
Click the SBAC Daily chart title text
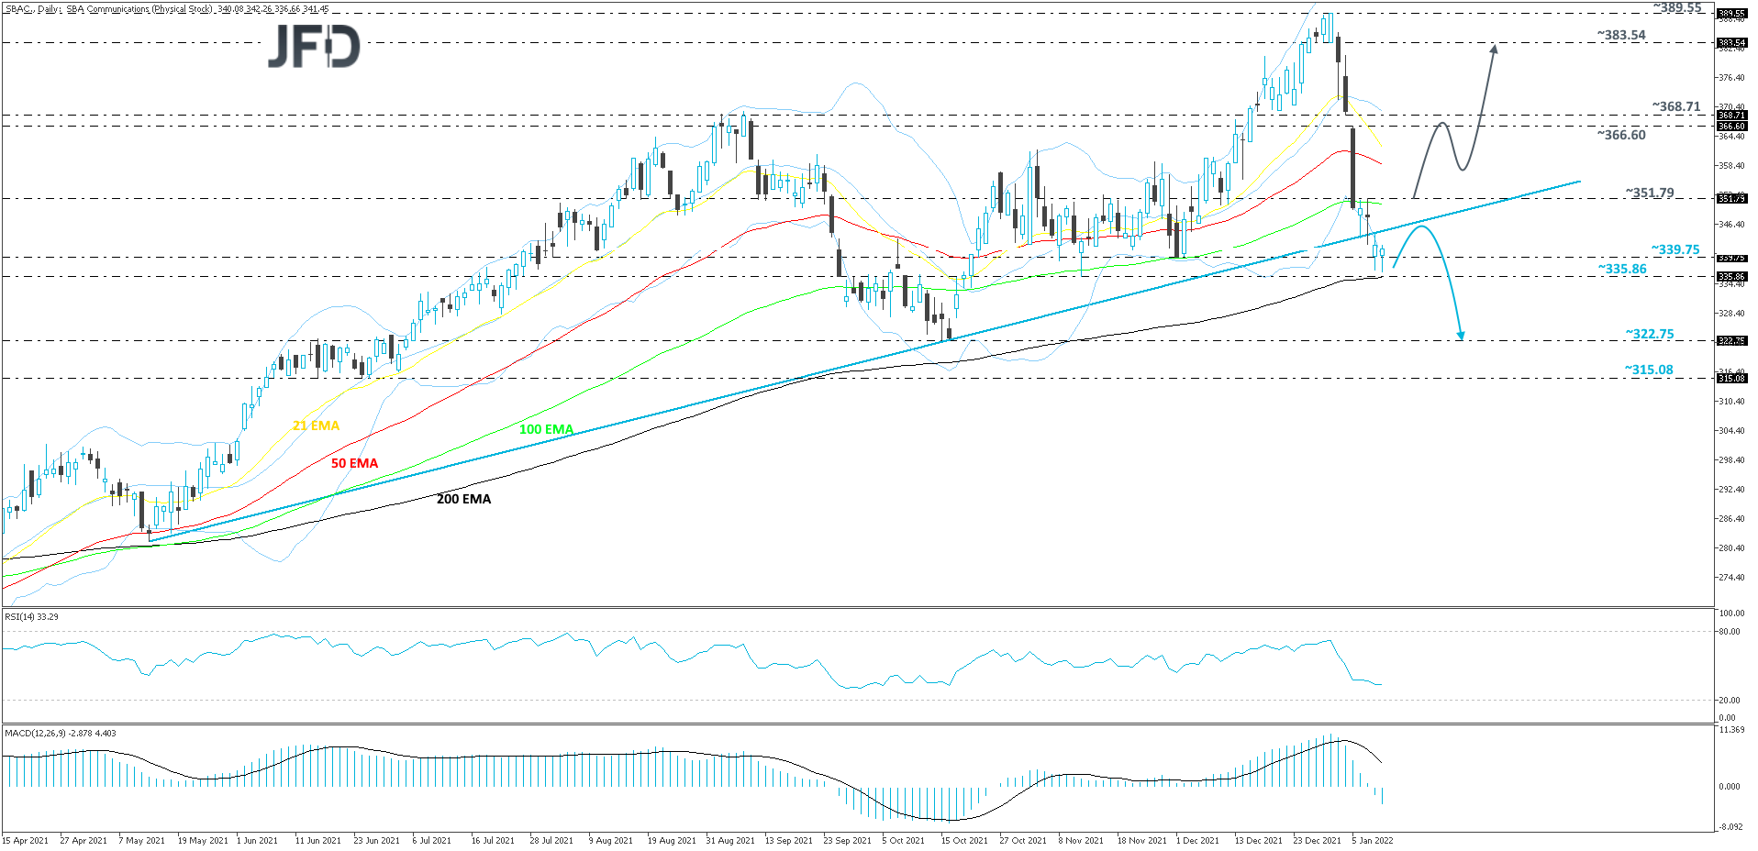pyautogui.click(x=165, y=9)
